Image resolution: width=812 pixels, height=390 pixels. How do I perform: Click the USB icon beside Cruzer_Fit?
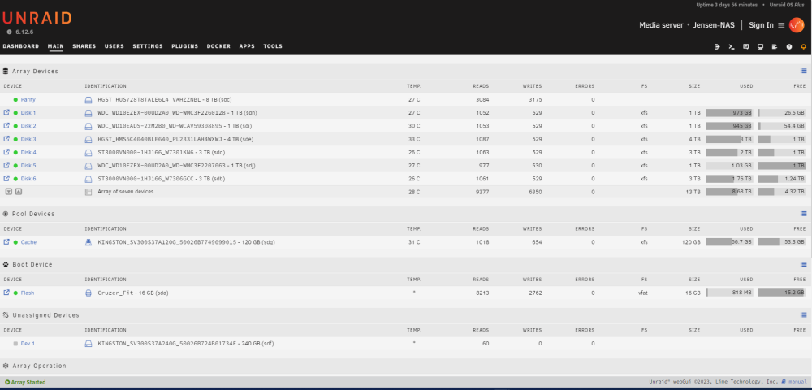pyautogui.click(x=88, y=292)
